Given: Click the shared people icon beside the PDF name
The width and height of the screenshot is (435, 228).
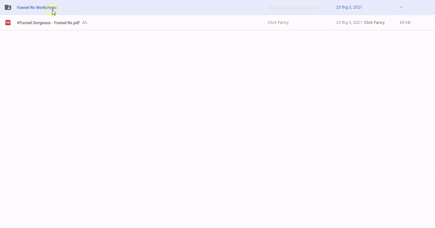Looking at the screenshot, I should [85, 22].
